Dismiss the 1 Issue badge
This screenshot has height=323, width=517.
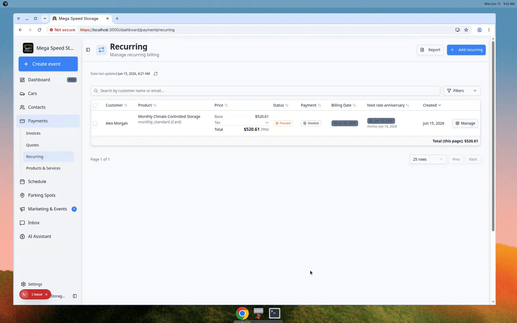tap(46, 295)
